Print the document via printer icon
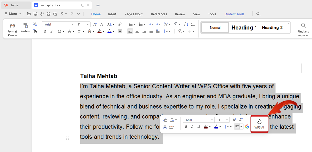This screenshot has width=312, height=152. click(48, 14)
